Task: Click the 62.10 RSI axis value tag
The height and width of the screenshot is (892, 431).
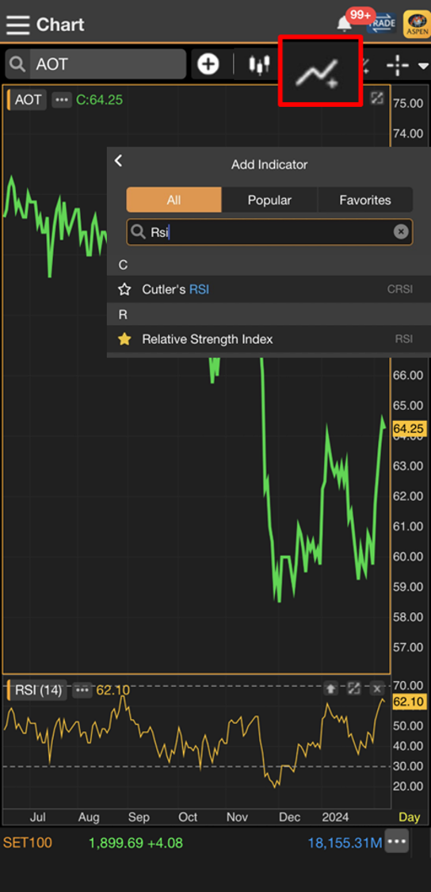Action: 408,702
